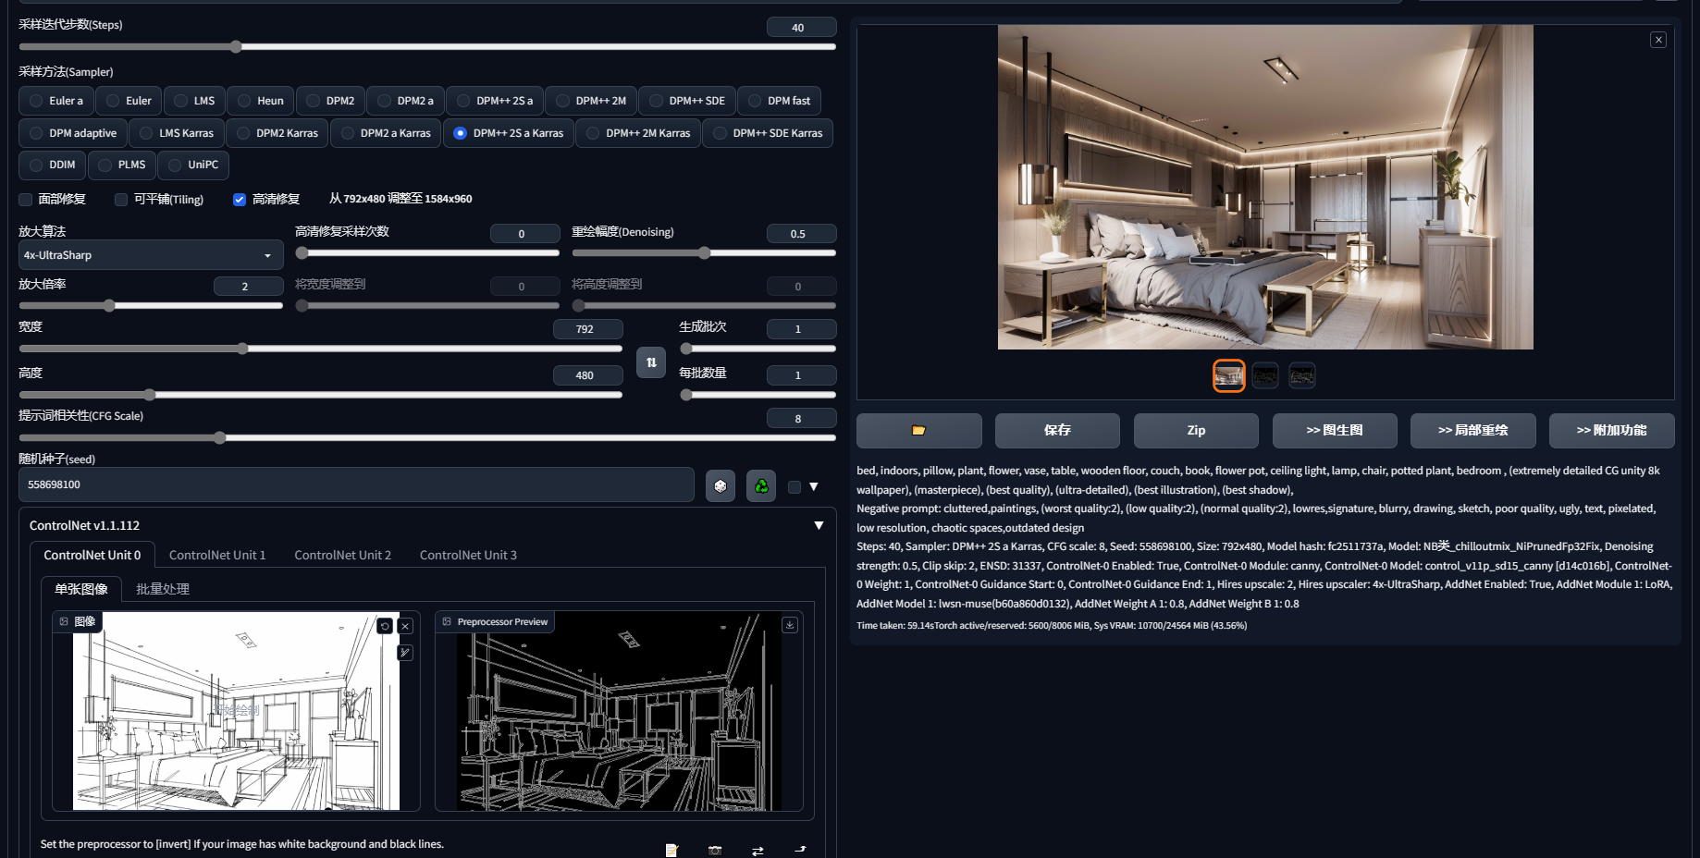The height and width of the screenshot is (858, 1700).
Task: Download the Preprocessor Preview image
Action: point(790,625)
